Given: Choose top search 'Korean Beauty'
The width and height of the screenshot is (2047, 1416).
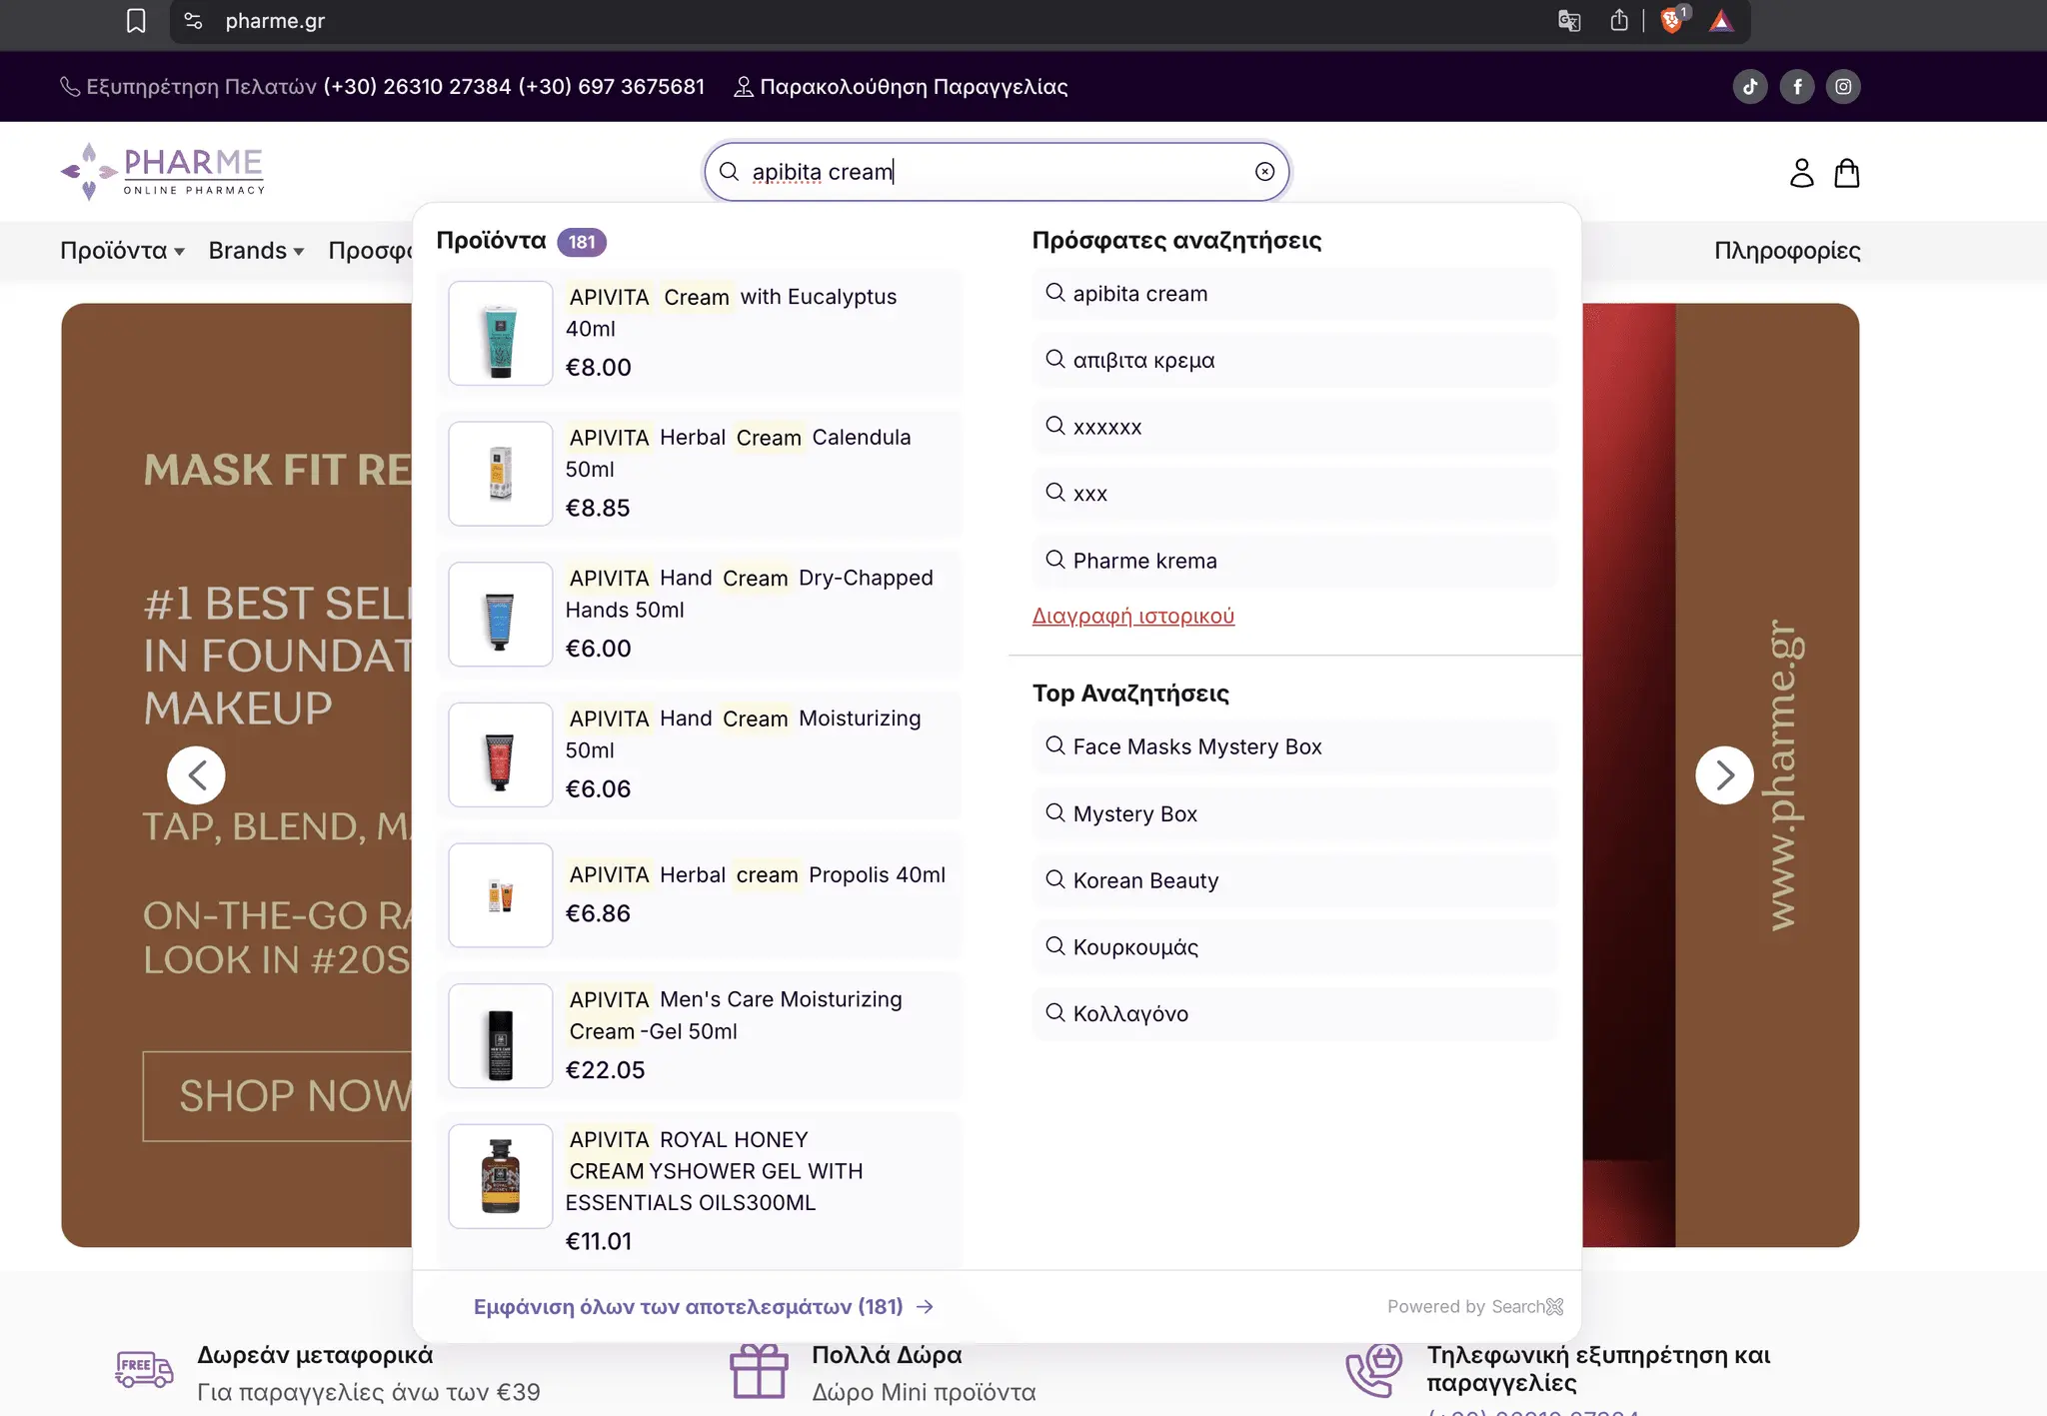Looking at the screenshot, I should tap(1295, 880).
